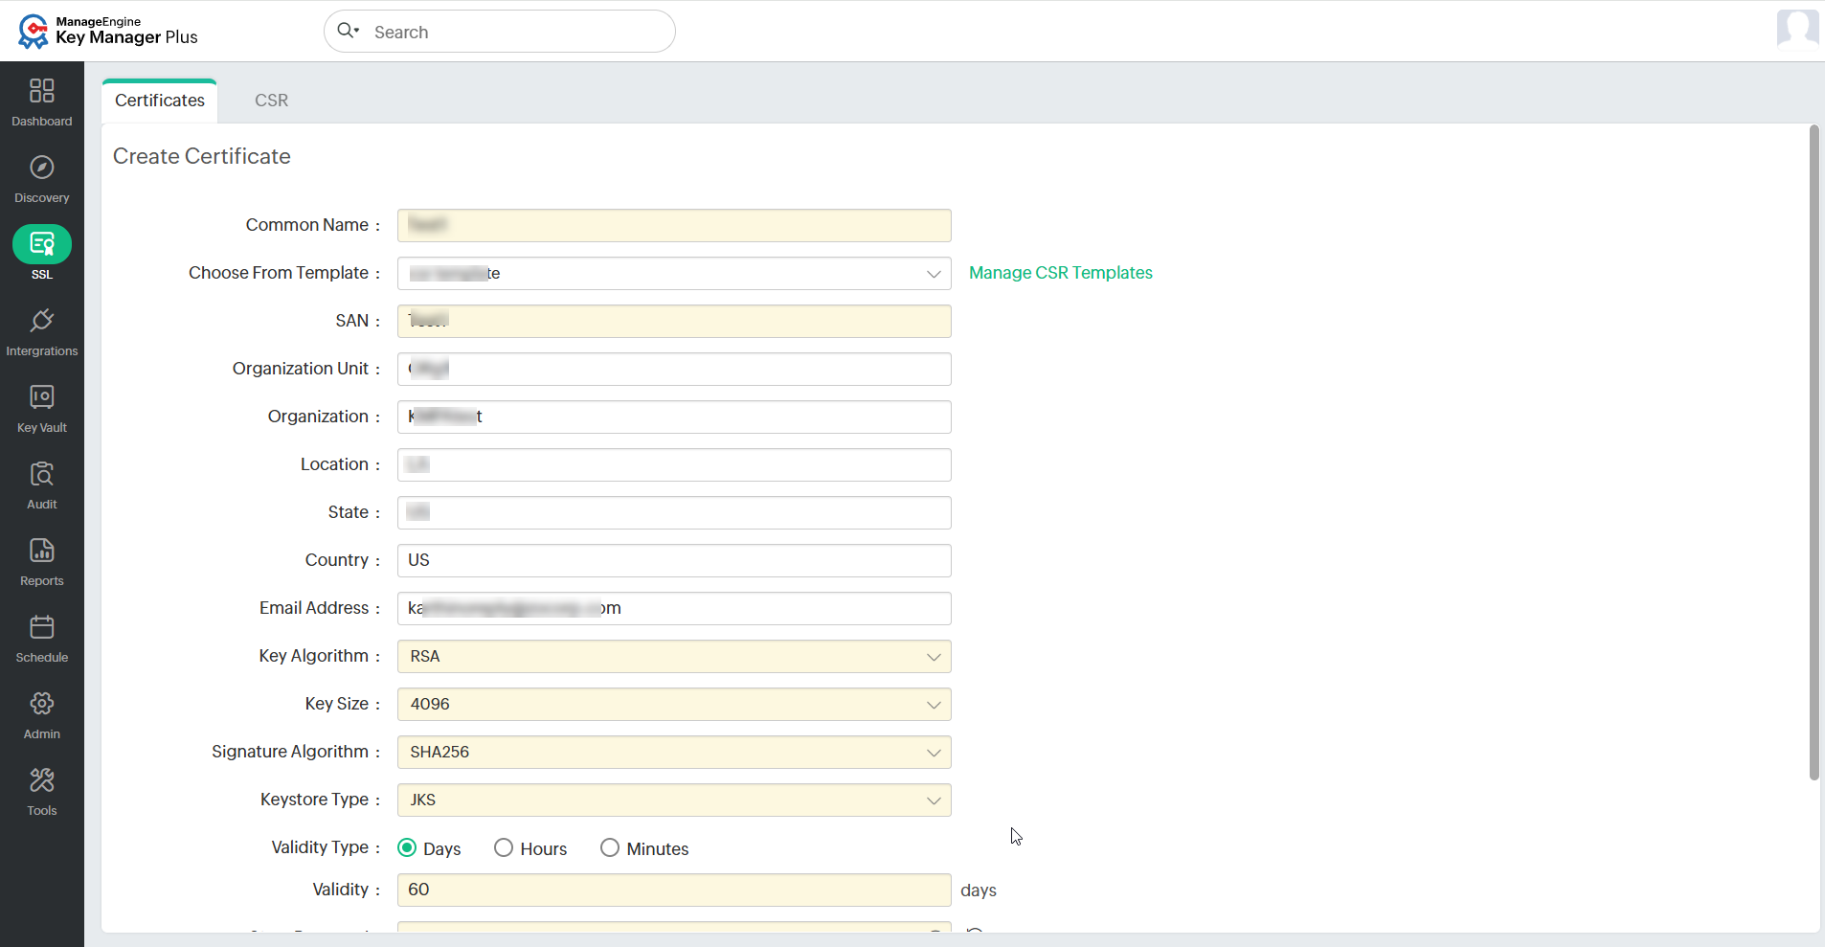1825x947 pixels.
Task: Open the Key Size 4096 dropdown
Action: click(674, 704)
